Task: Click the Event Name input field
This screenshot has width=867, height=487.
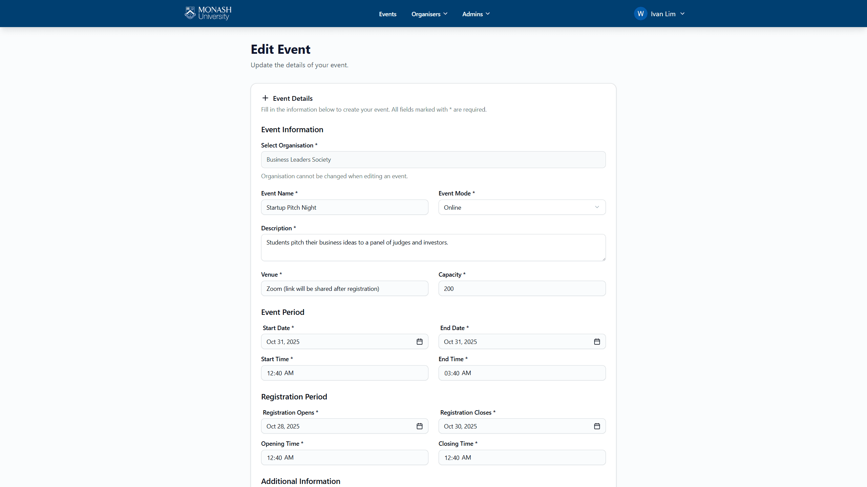Action: tap(344, 207)
